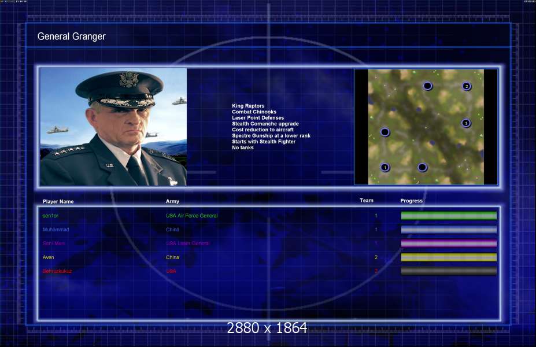The image size is (536, 347).
Task: Click team number 2 in Aven's row
Action: point(376,257)
